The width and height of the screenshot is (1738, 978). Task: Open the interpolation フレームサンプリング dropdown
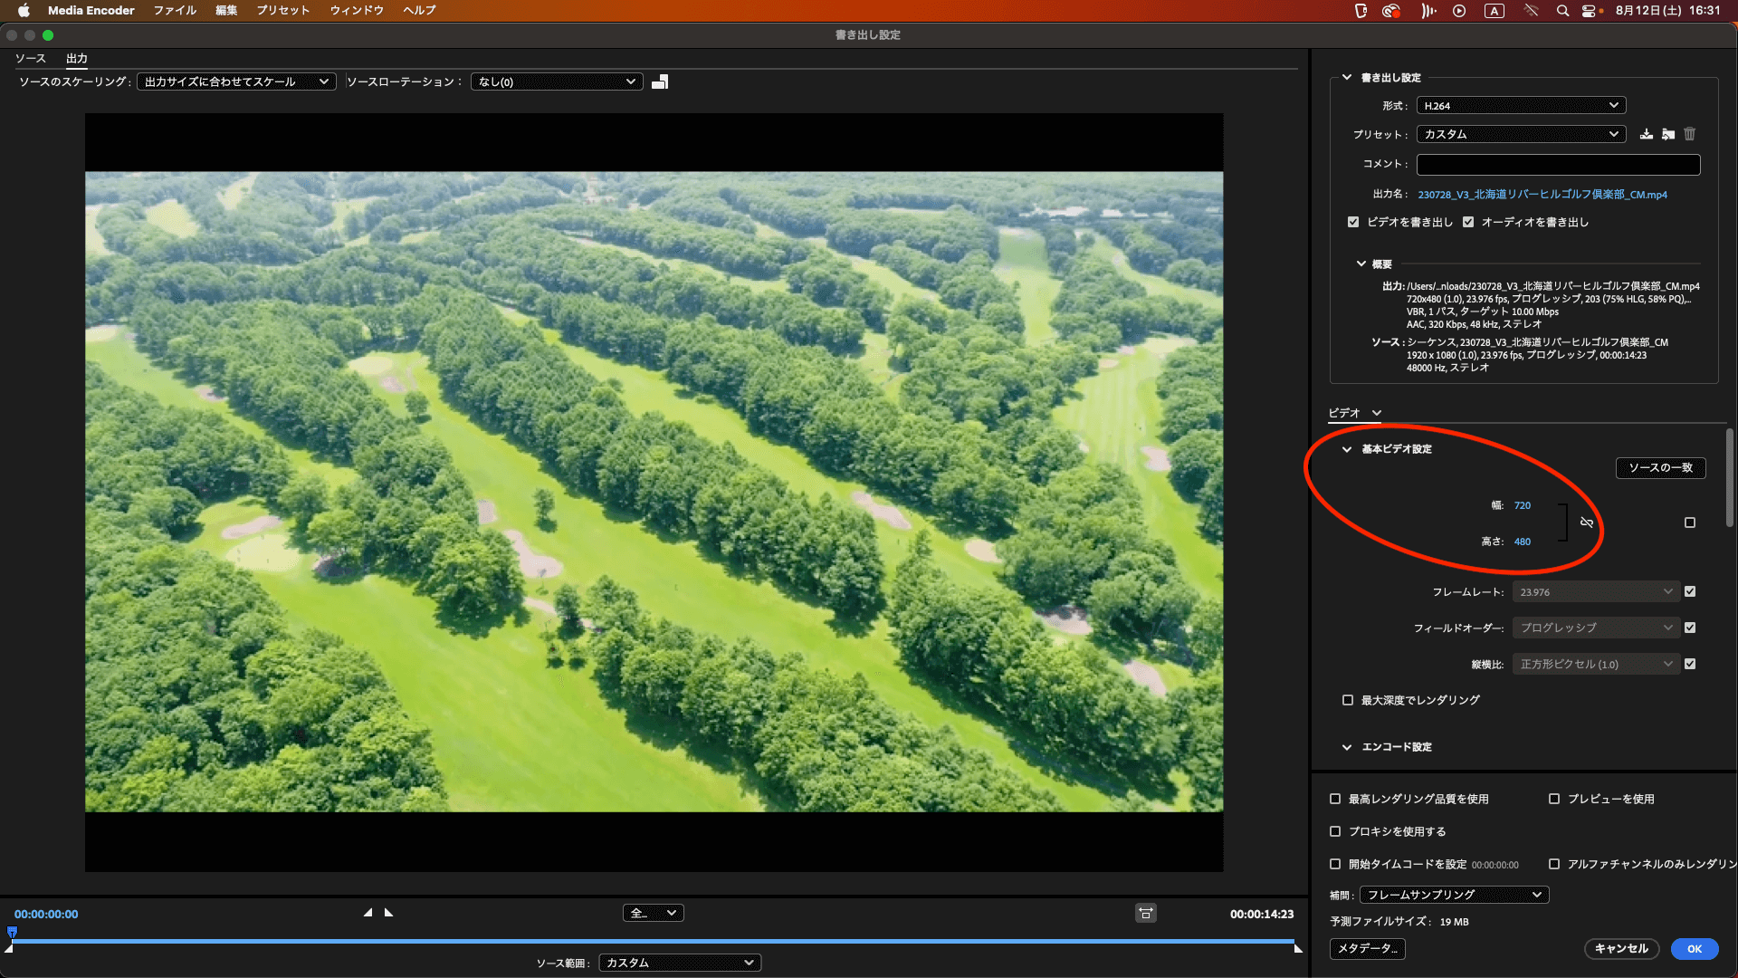[1454, 895]
